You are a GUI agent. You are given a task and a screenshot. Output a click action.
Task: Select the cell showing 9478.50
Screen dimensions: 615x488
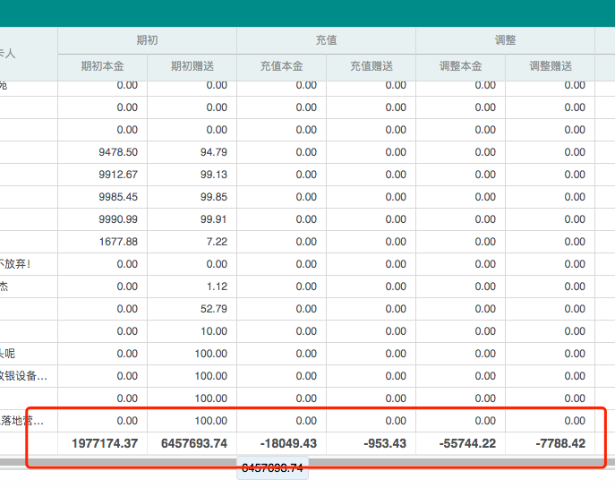[118, 152]
